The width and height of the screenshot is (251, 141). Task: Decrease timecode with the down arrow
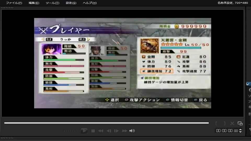pos(240,132)
